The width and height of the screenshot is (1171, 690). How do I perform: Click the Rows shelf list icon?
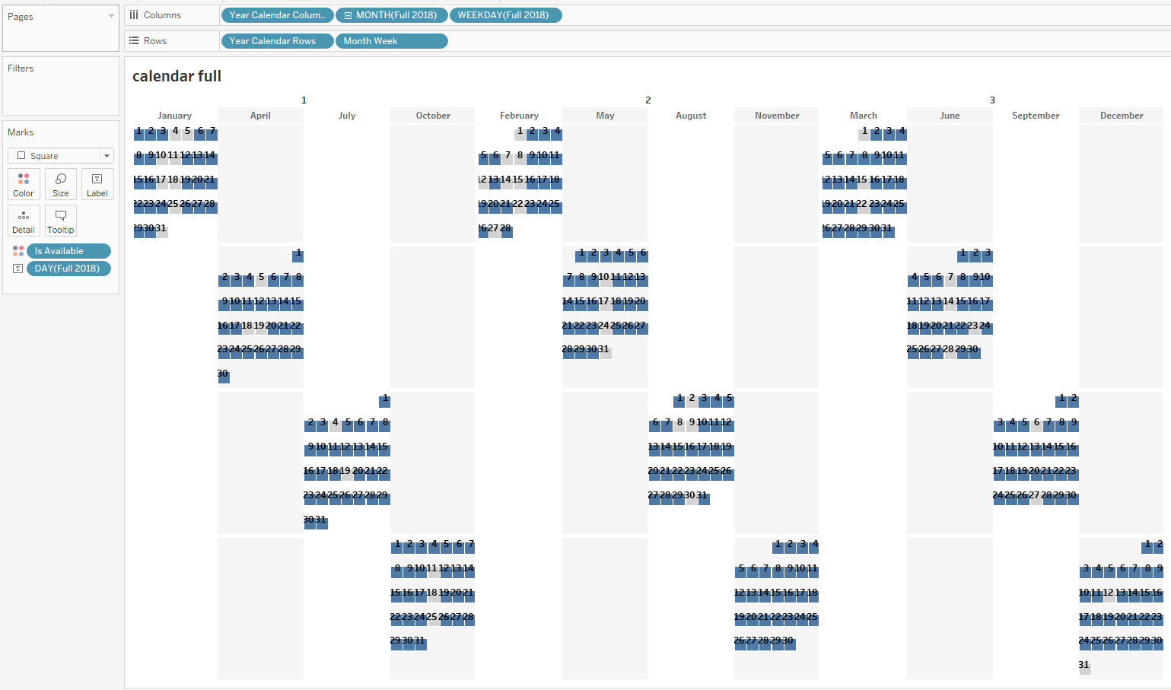point(133,40)
